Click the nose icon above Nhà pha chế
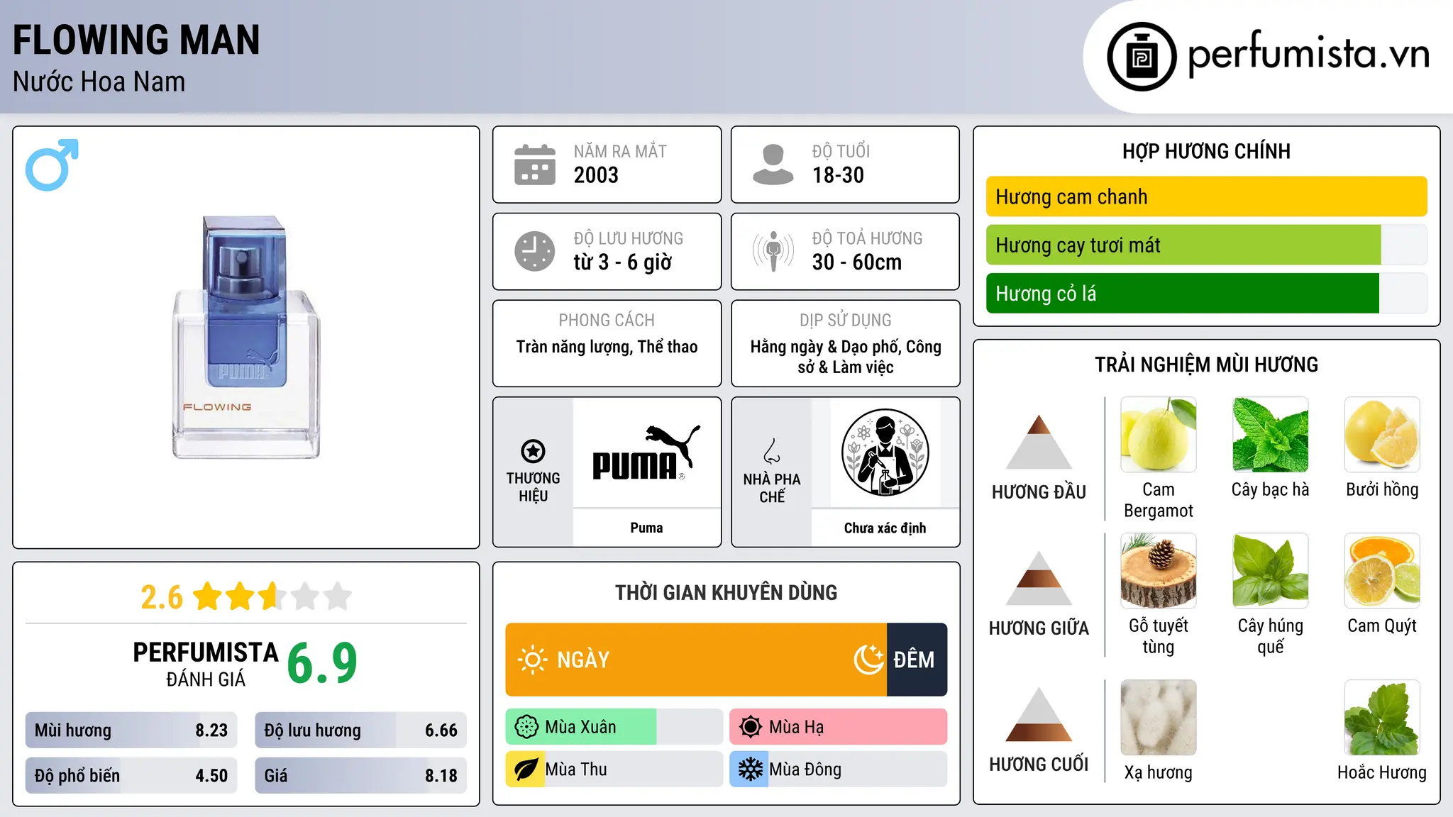The height and width of the screenshot is (817, 1453). [x=772, y=451]
